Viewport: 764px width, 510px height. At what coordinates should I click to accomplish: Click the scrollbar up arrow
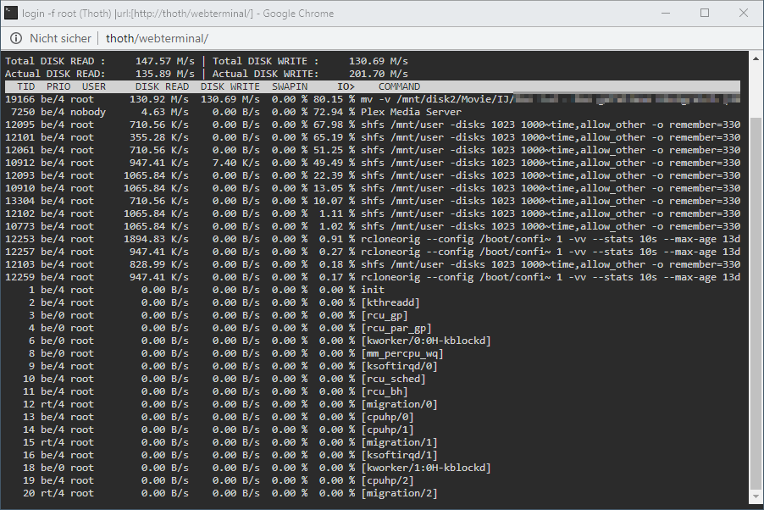pyautogui.click(x=756, y=58)
